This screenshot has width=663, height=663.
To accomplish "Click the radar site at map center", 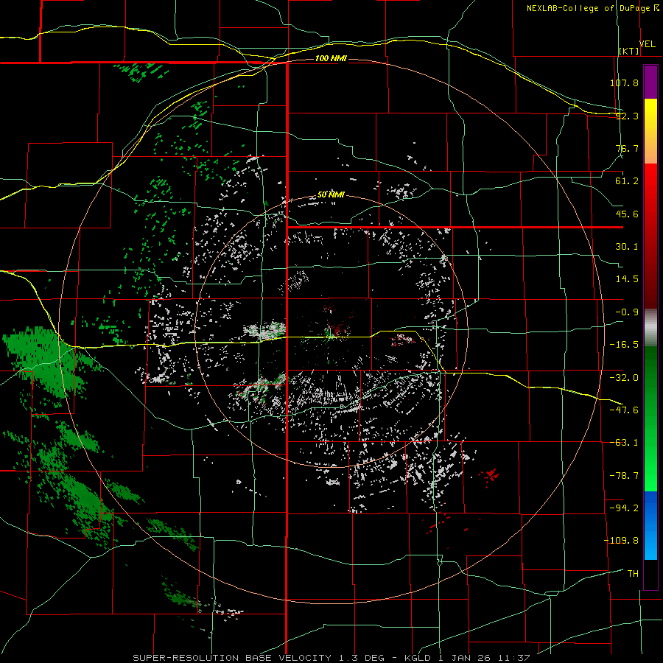I will click(x=329, y=331).
